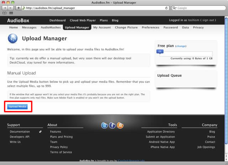Click the add bookmark plus button

click(x=19, y=8)
